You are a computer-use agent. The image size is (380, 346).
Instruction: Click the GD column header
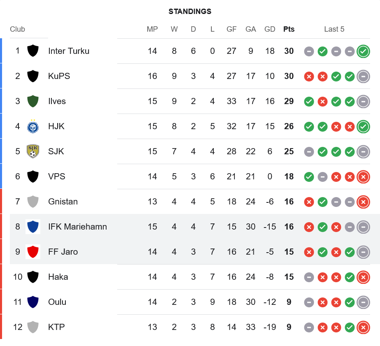point(270,29)
